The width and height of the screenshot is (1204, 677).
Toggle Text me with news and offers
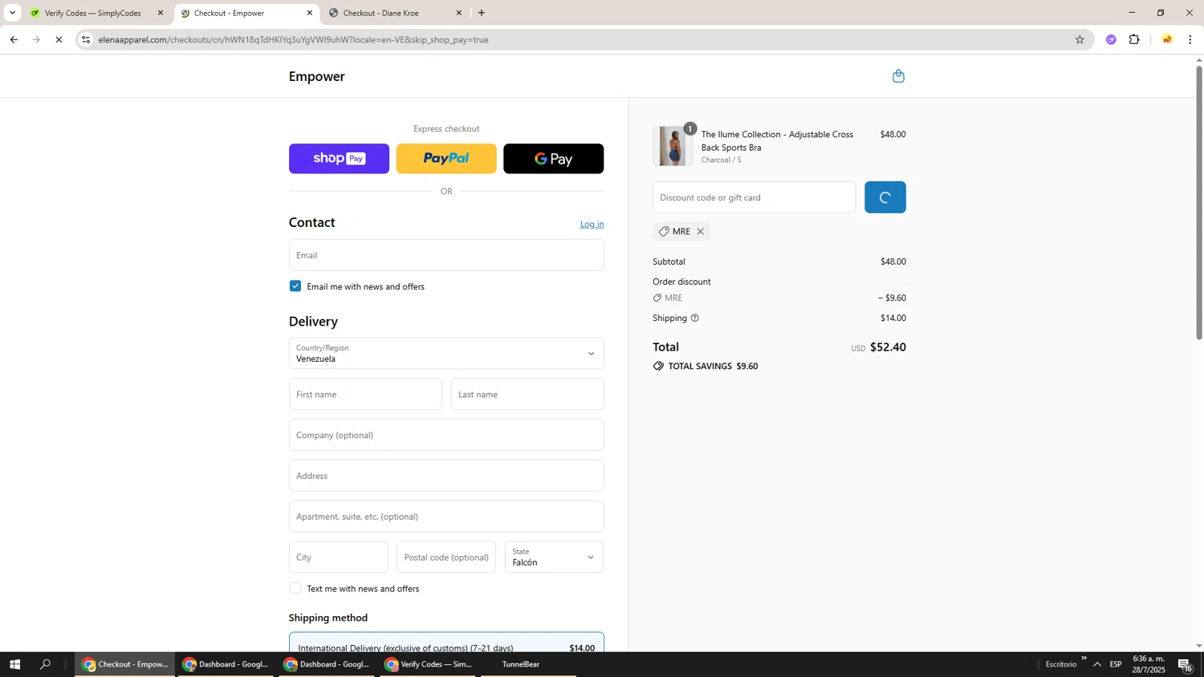coord(295,589)
